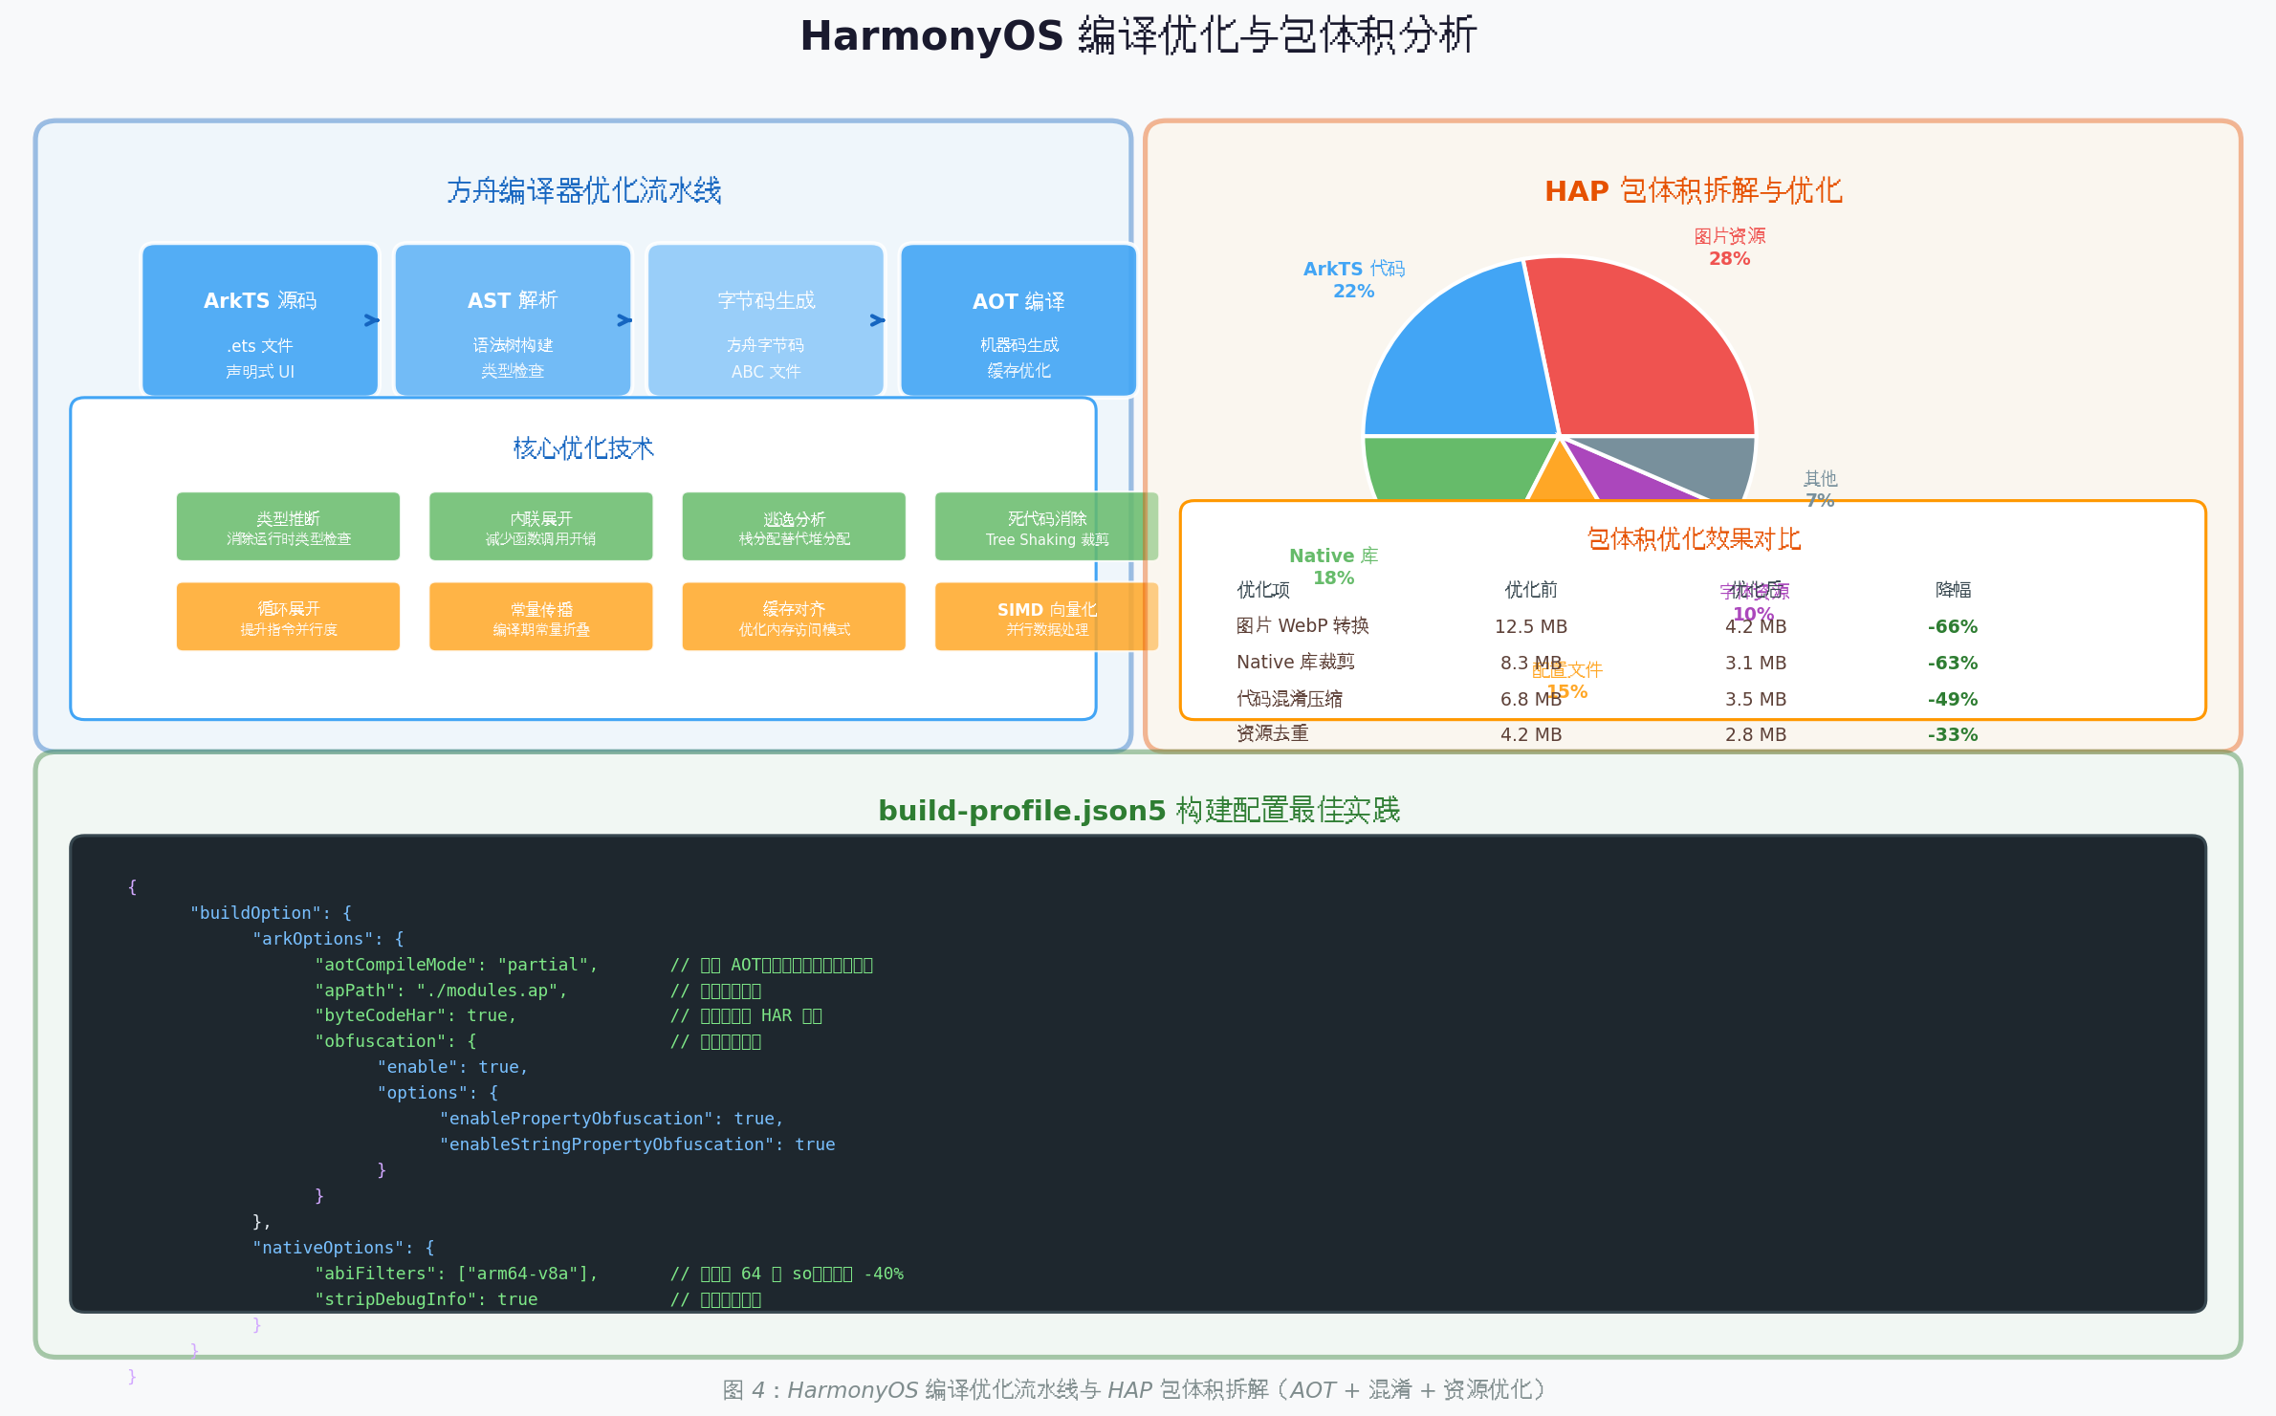
Task: Select the 死代码消除 Tree Shaking box
Action: (1046, 526)
